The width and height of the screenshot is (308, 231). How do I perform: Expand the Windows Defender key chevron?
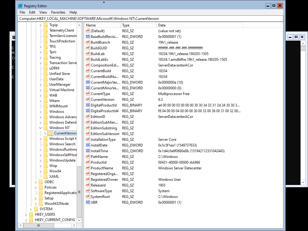click(41, 123)
